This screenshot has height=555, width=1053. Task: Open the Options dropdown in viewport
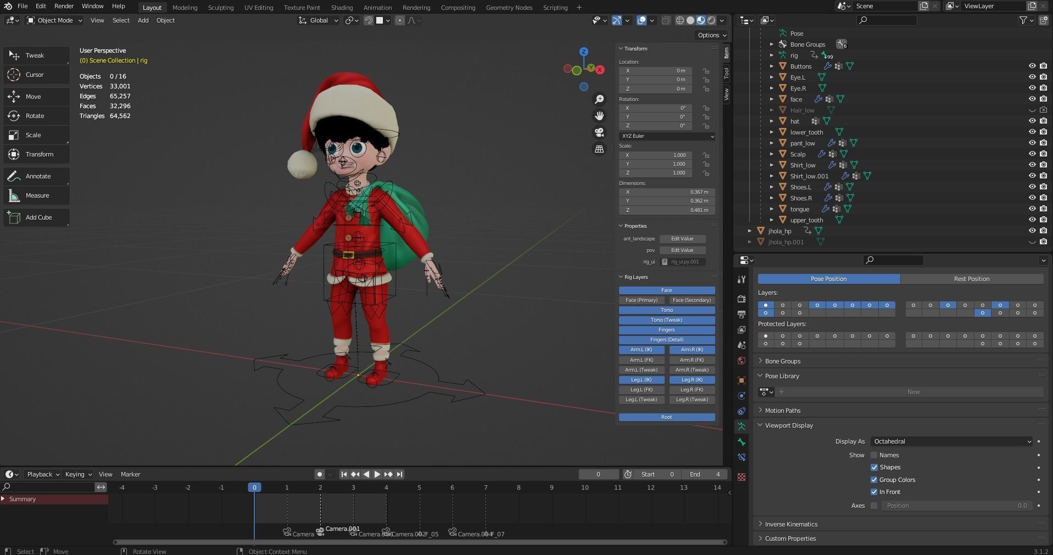712,35
